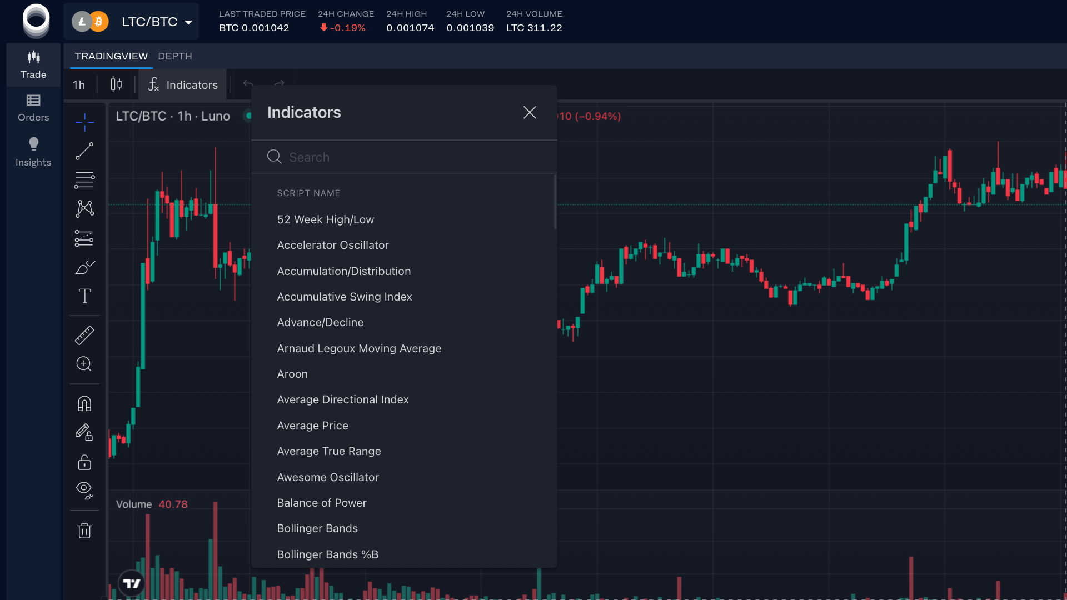This screenshot has width=1067, height=600.
Task: Click the 24H volume LTC 311.22 value
Action: 534,28
